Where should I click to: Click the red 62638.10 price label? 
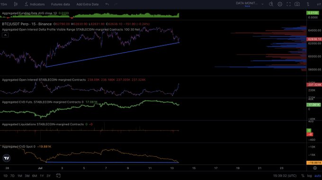(314, 39)
